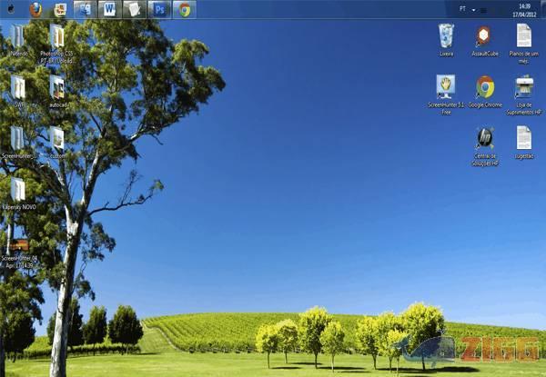The image size is (546, 377).
Task: Select the AssaultCube desktop shortcut
Action: tap(484, 36)
